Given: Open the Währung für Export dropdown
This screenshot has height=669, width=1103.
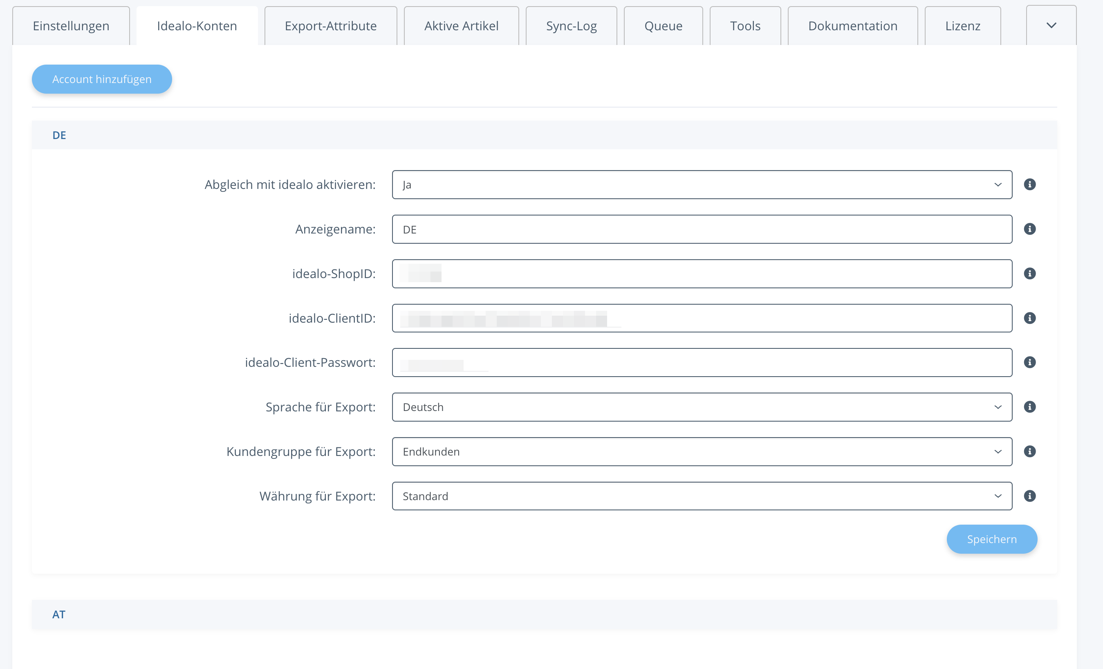Looking at the screenshot, I should pyautogui.click(x=702, y=496).
